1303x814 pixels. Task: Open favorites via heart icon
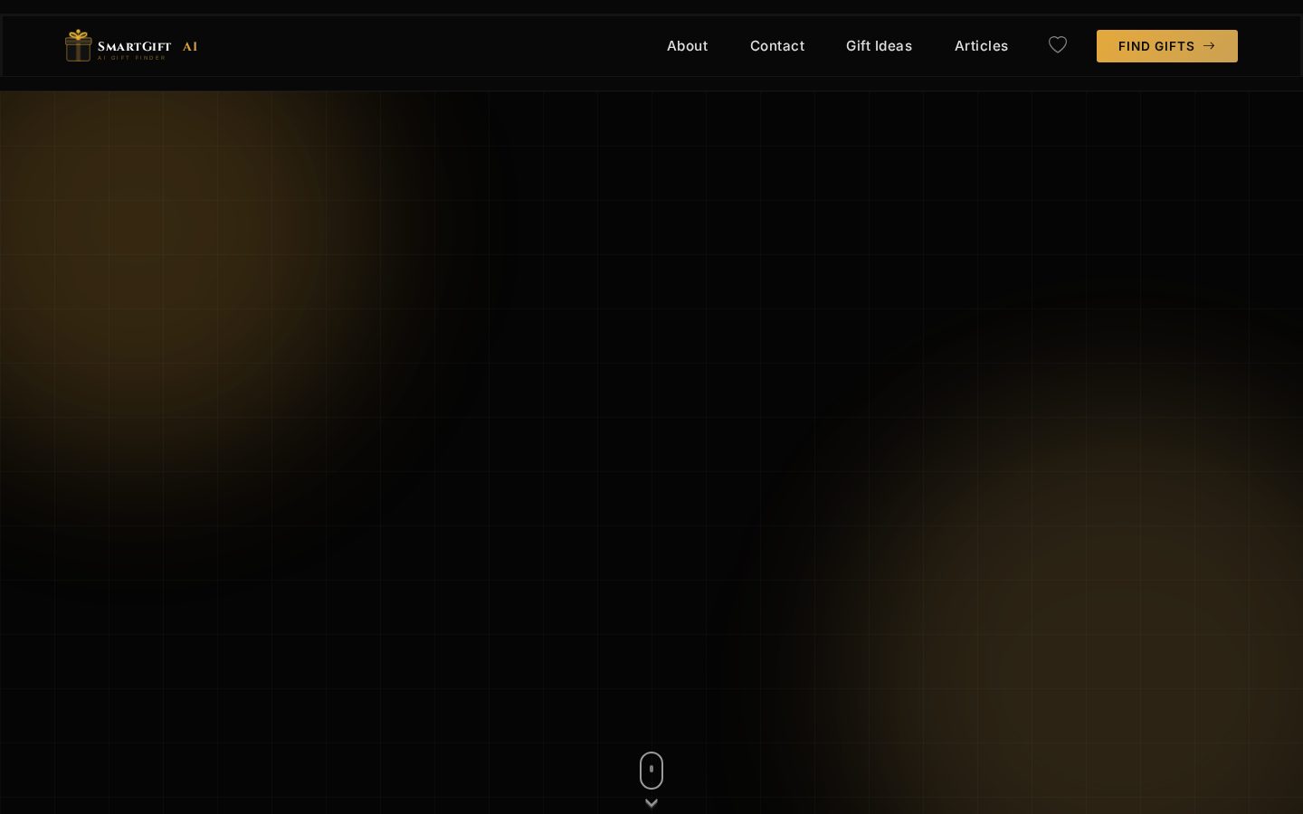[x=1058, y=45]
